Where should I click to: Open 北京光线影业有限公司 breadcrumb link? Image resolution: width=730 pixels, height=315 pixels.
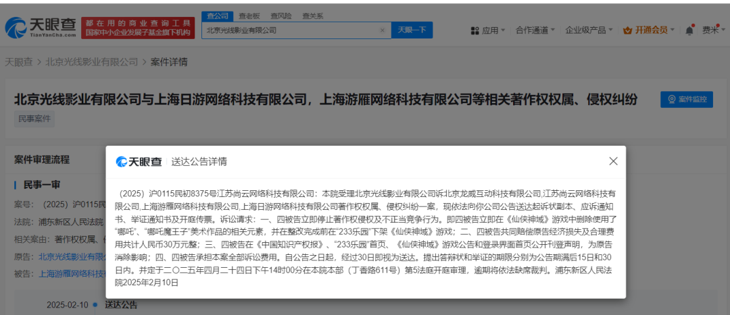coord(92,62)
